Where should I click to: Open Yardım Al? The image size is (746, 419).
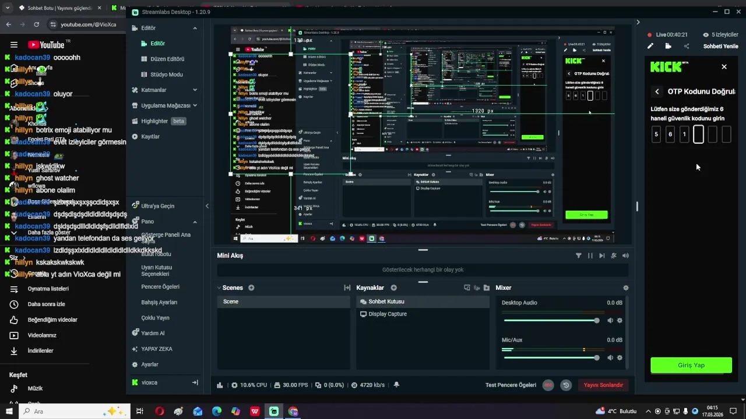[x=148, y=333]
